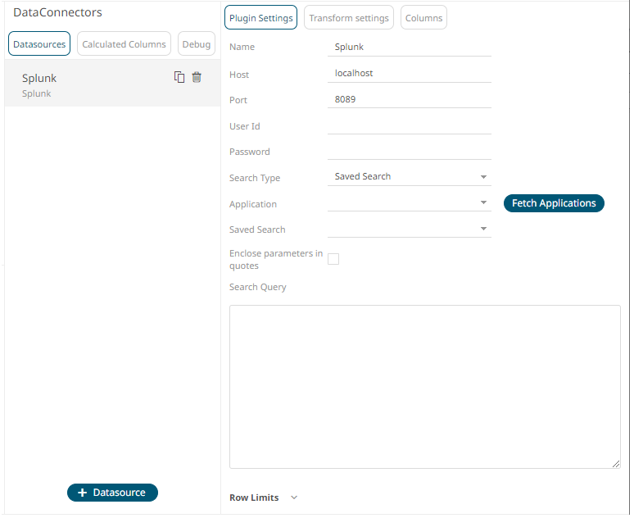Screen dimensions: 634x518
Task: Select the Plugin Settings tab
Action: point(260,18)
